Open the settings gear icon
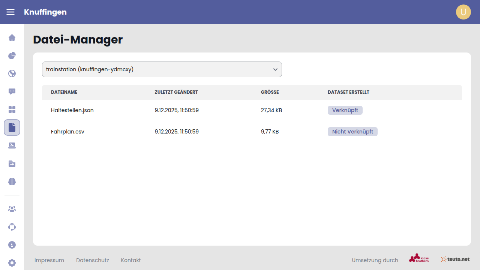Image resolution: width=480 pixels, height=270 pixels. tap(12, 262)
